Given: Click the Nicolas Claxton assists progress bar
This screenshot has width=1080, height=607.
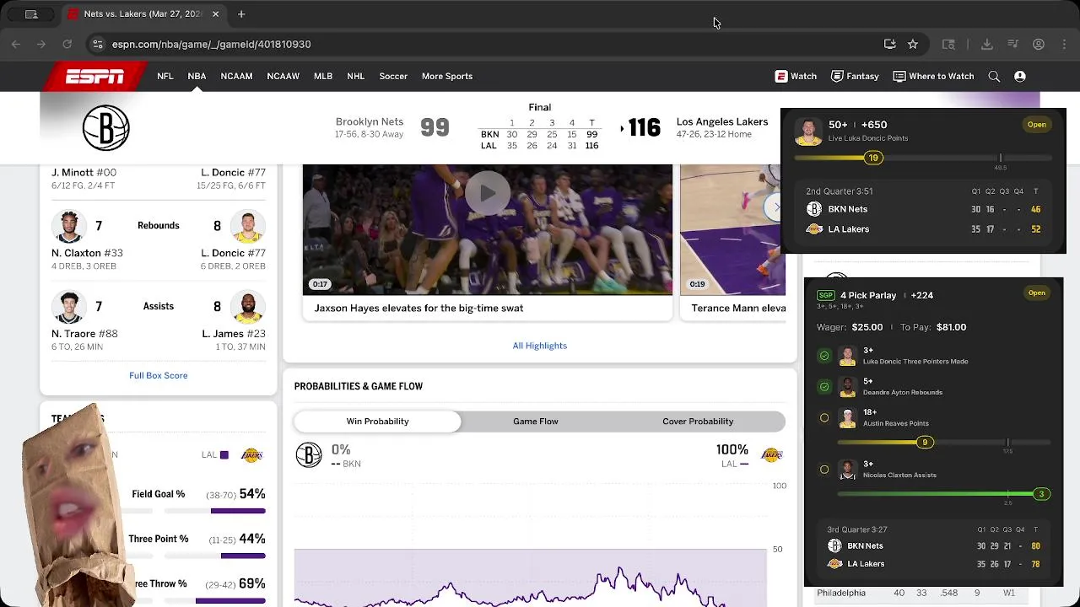Looking at the screenshot, I should coord(945,494).
